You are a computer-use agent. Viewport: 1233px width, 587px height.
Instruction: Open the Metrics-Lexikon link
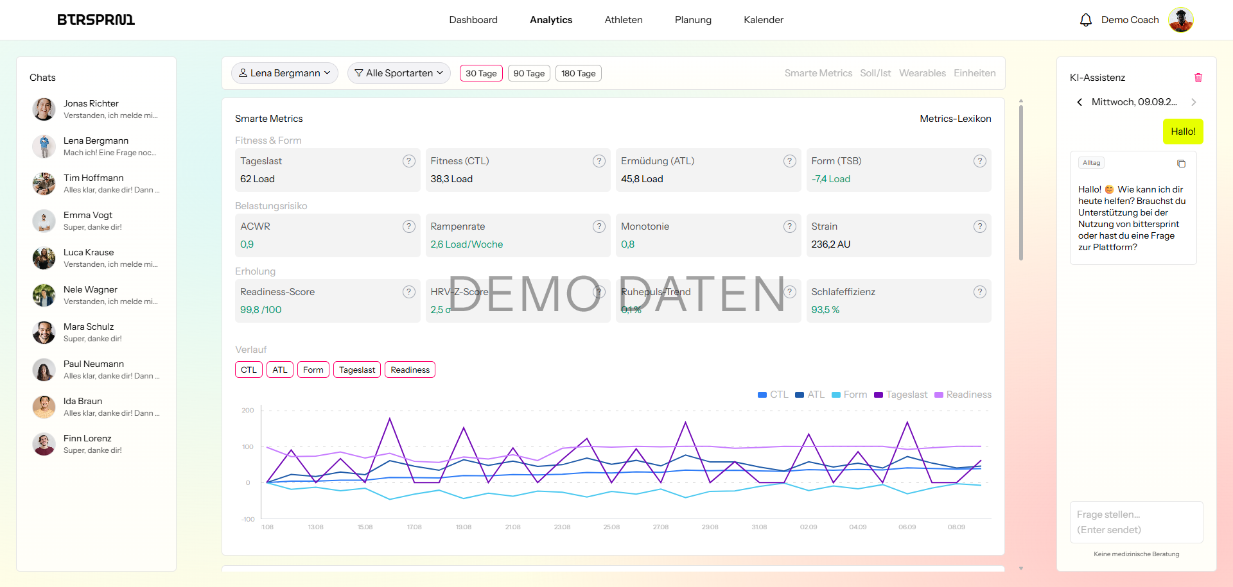pyautogui.click(x=956, y=119)
